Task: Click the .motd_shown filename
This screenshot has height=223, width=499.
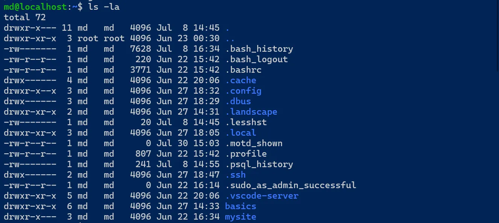Action: point(253,144)
